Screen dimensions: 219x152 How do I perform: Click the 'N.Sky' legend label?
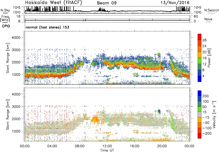5,10
